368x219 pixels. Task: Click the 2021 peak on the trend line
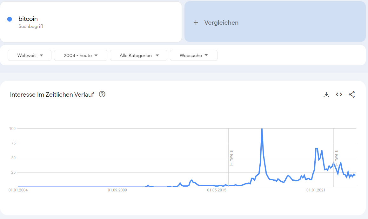316,148
